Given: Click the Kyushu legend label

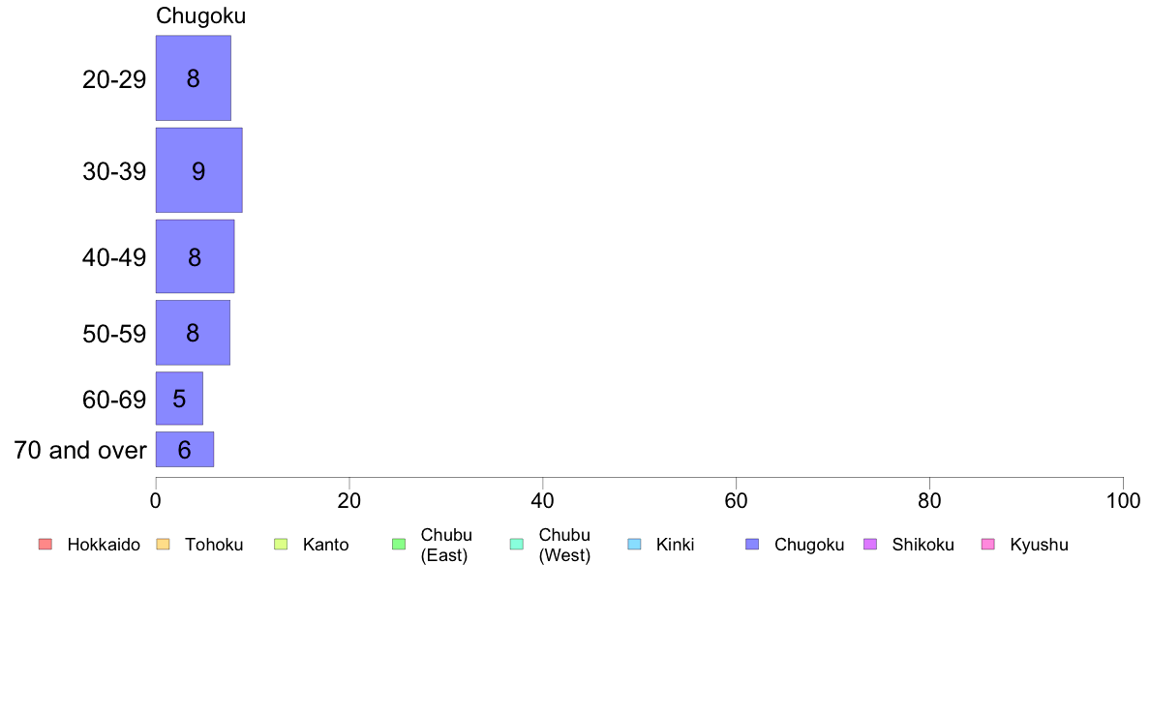Looking at the screenshot, I should click(1039, 545).
